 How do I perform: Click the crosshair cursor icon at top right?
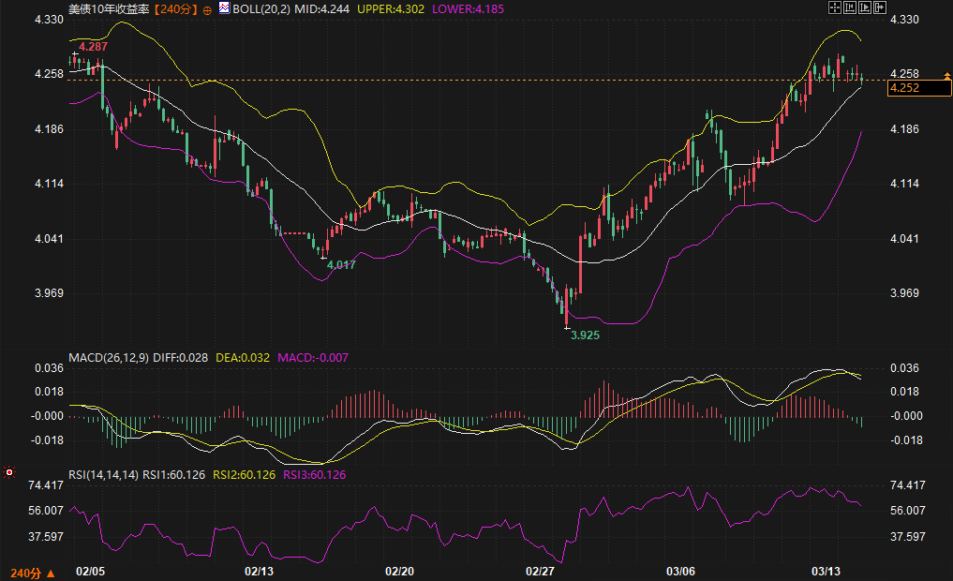tap(835, 7)
